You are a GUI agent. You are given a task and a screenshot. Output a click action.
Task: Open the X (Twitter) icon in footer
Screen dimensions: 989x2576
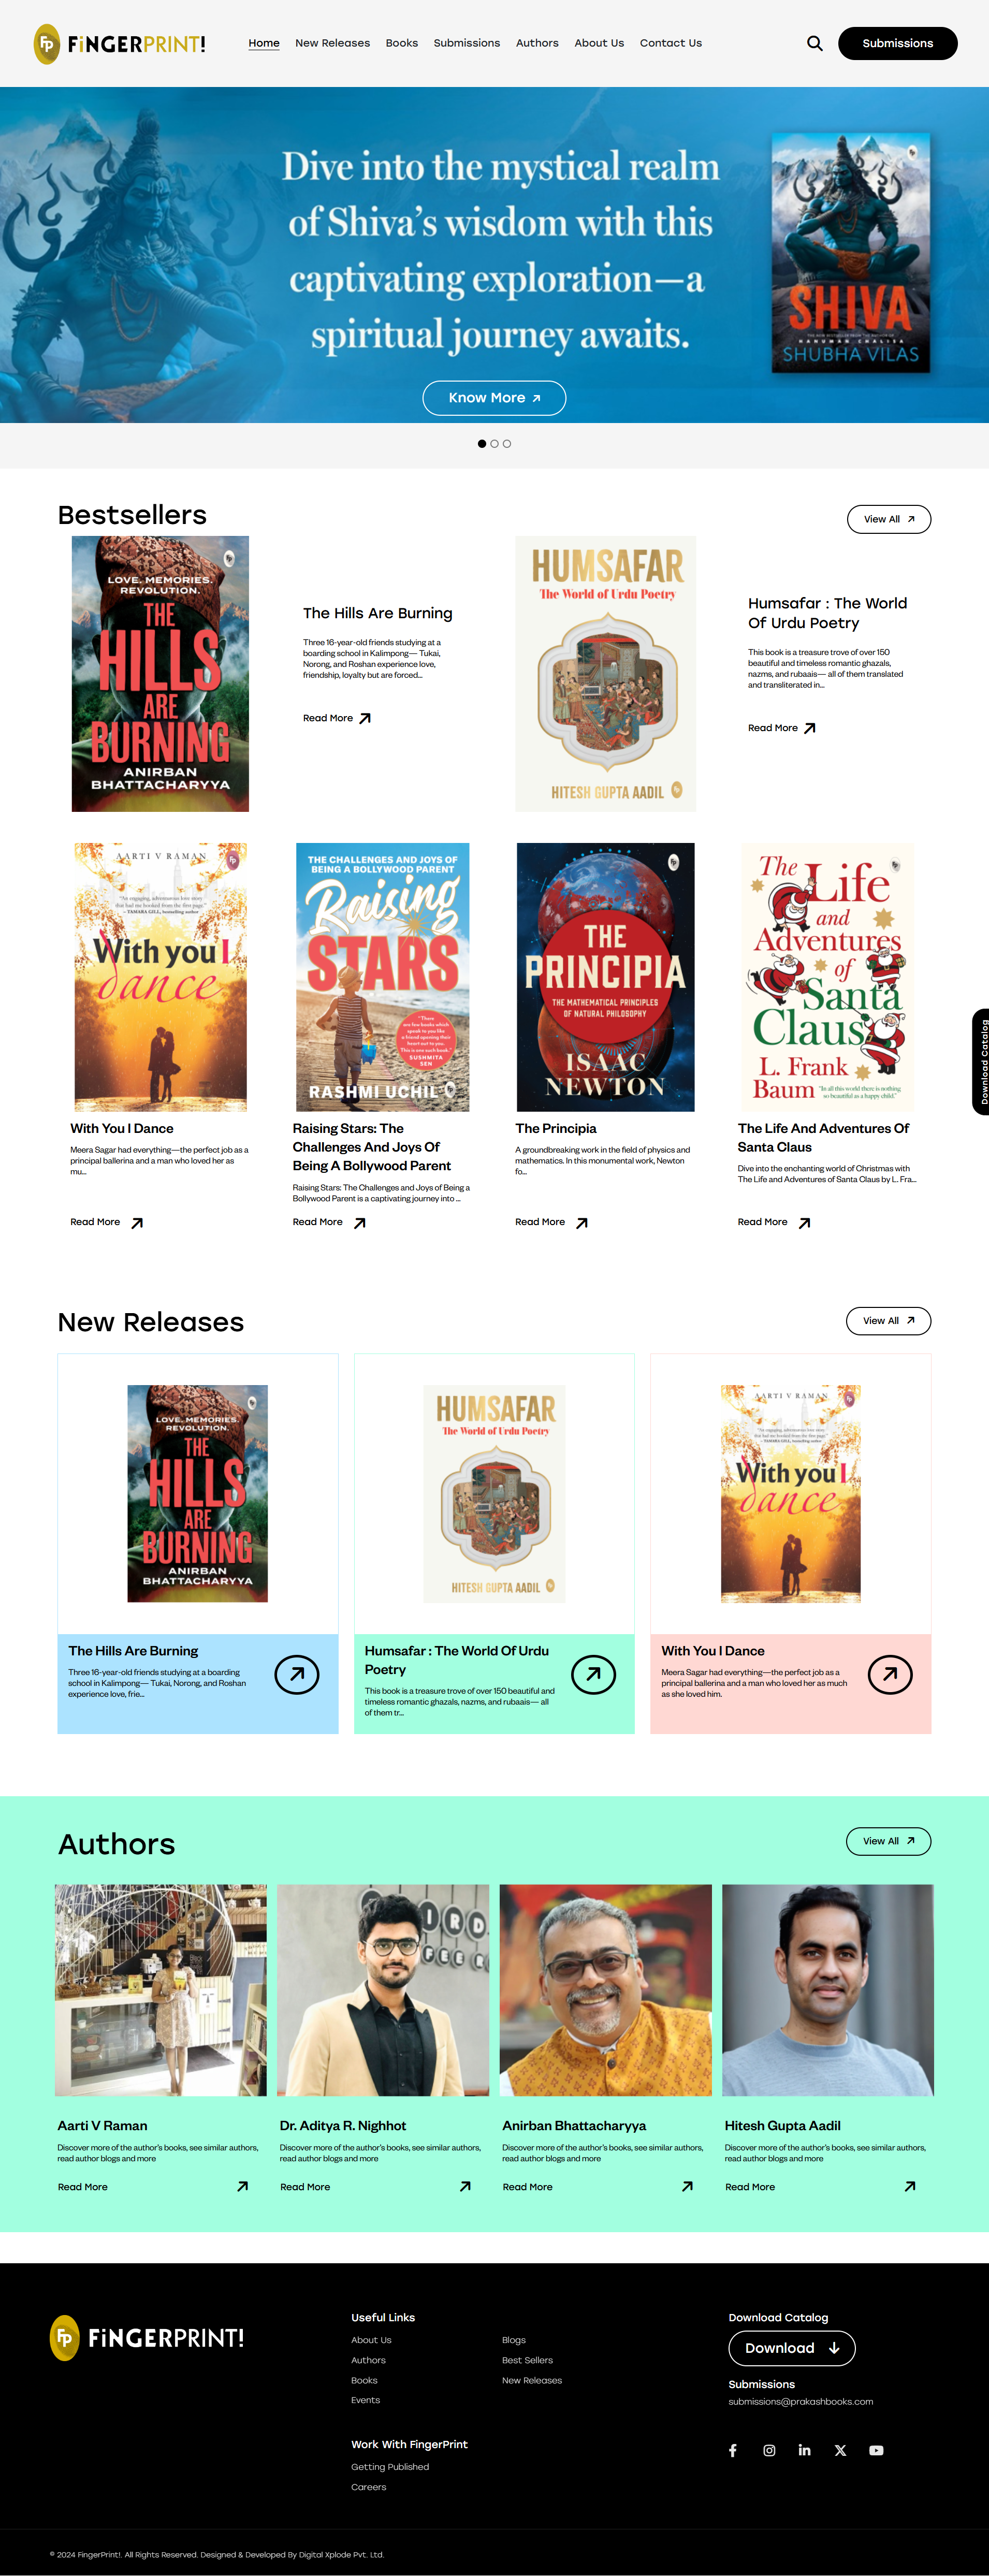click(x=841, y=2450)
